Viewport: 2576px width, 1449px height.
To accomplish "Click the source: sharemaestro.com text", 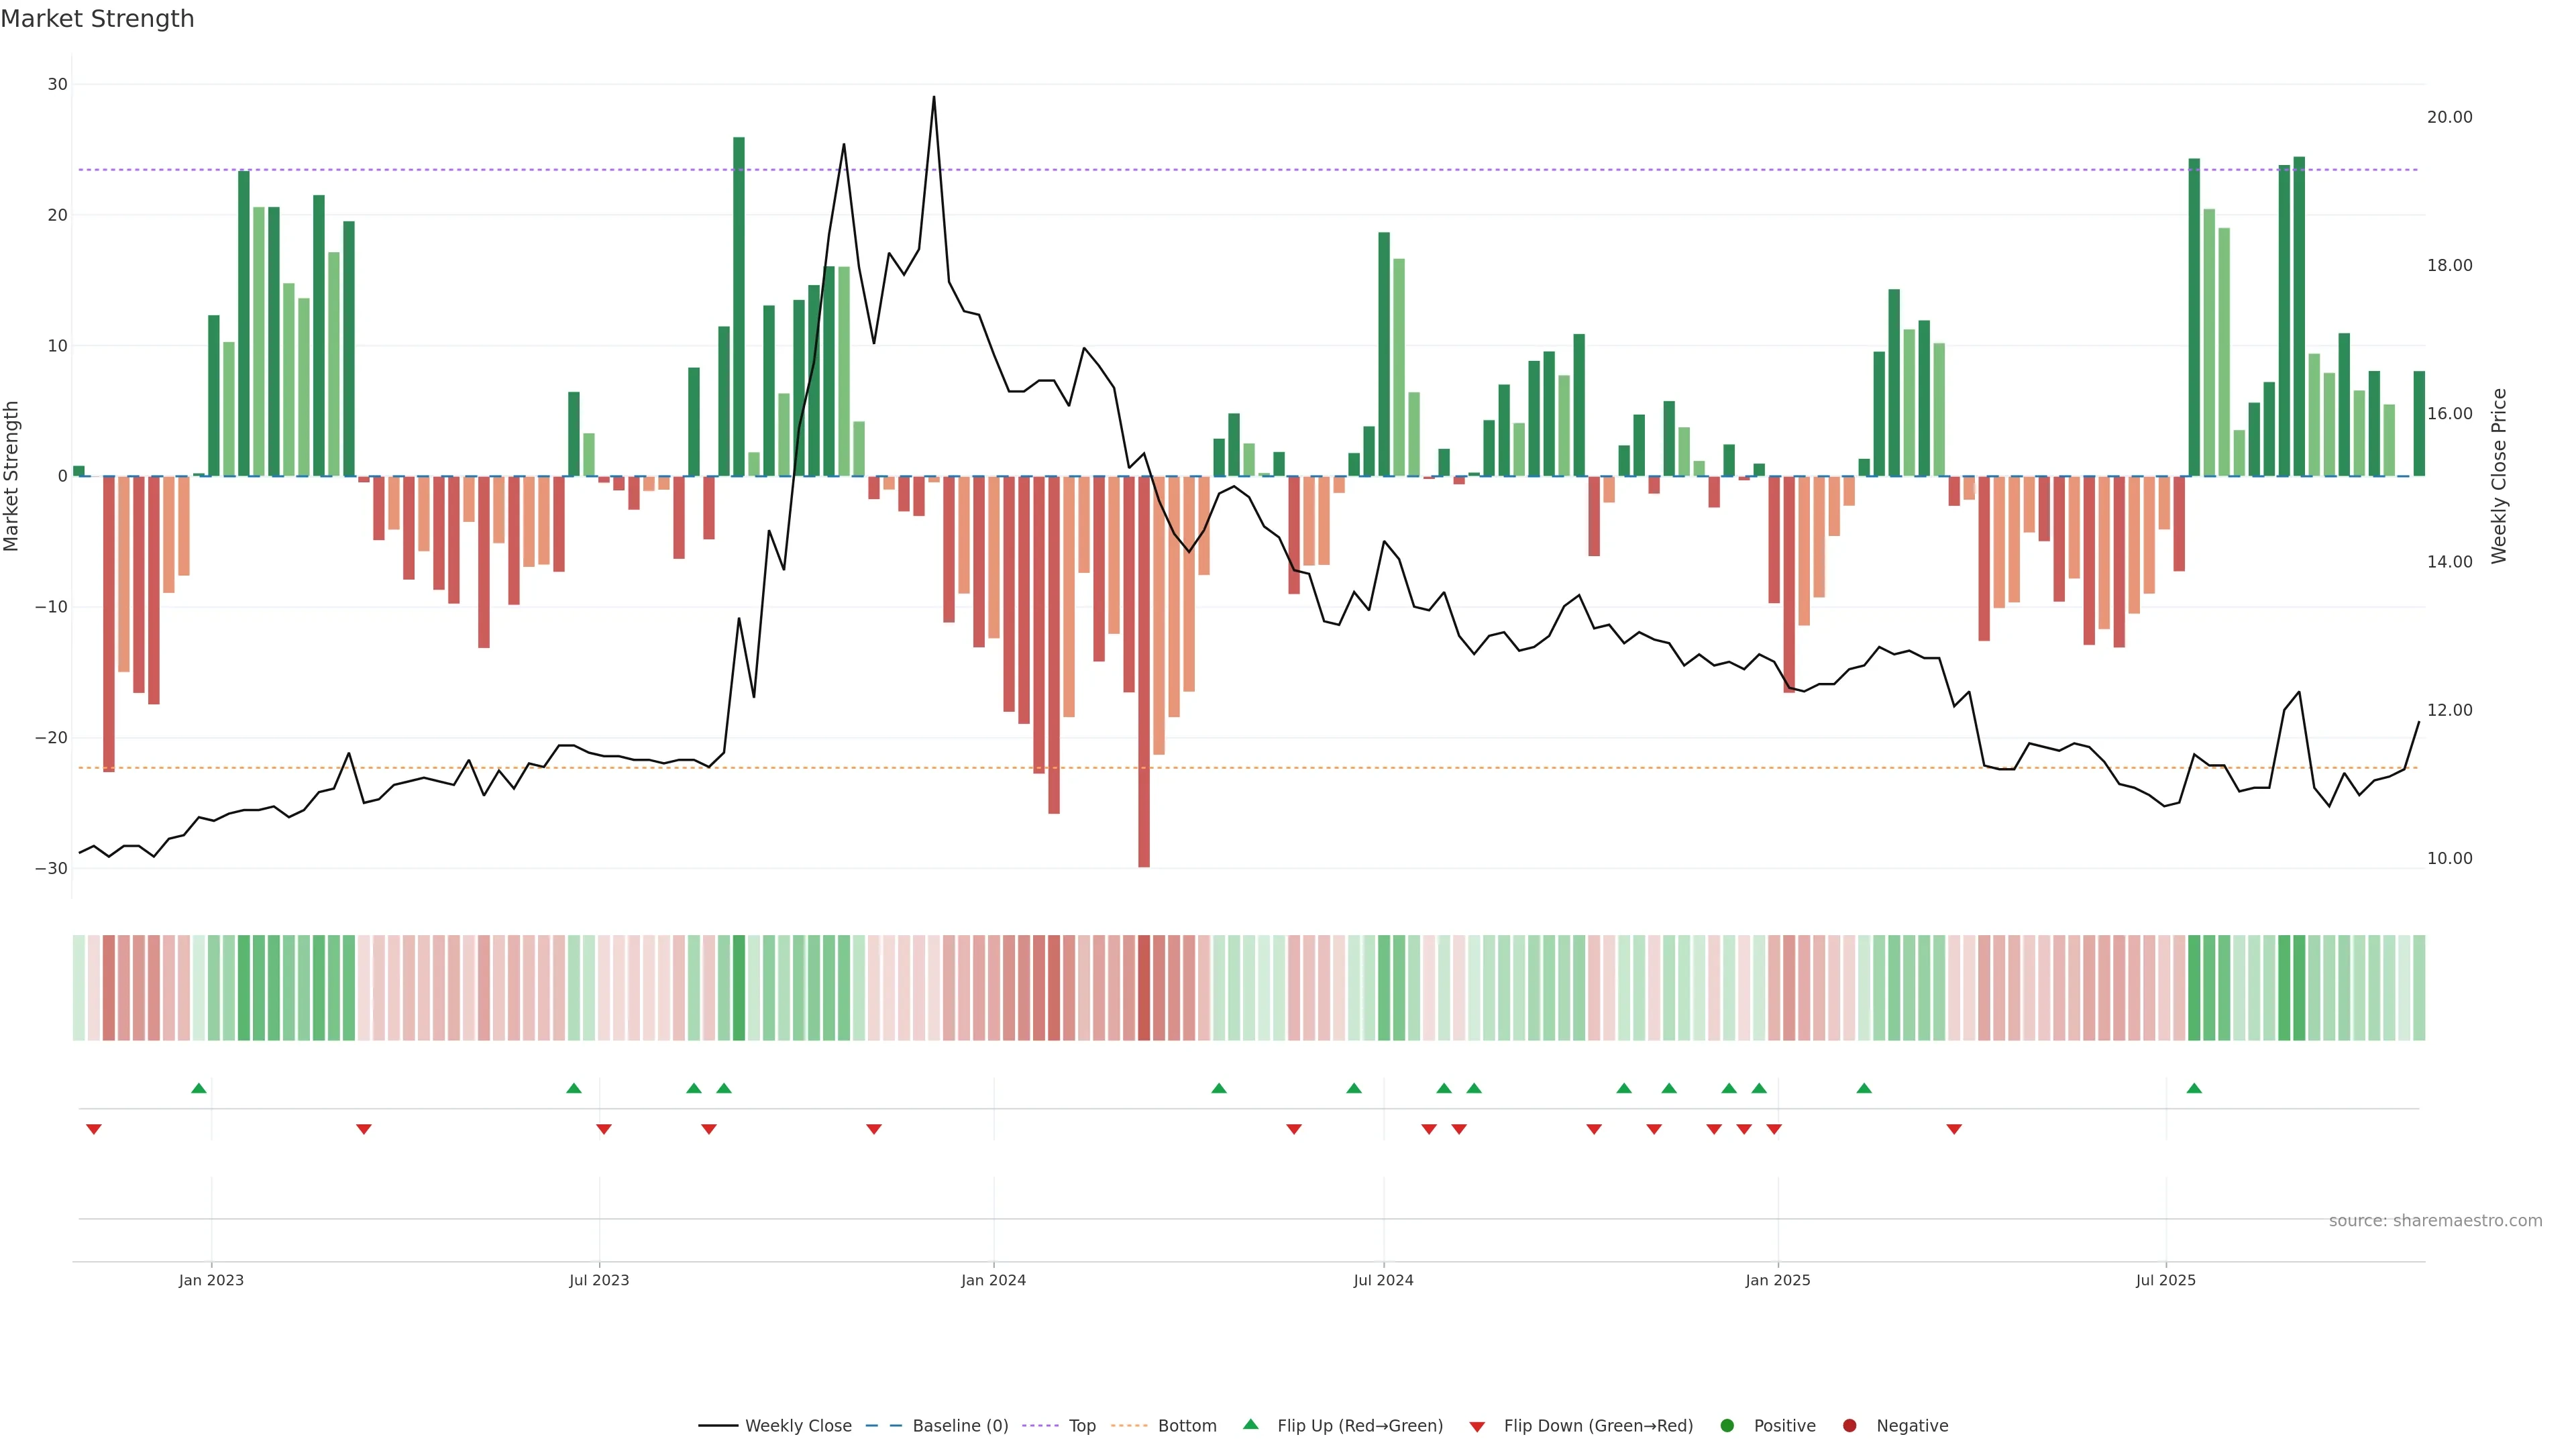I will tap(2435, 1220).
